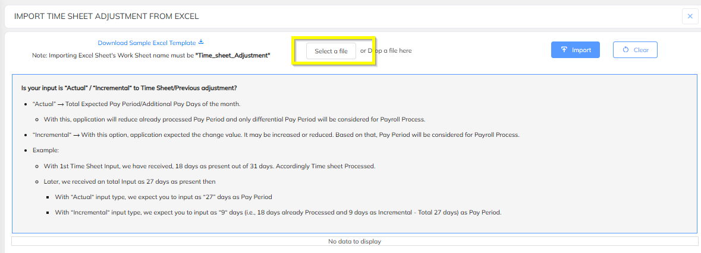The height and width of the screenshot is (253, 701).
Task: Click the circular reset icon on Clear
Action: click(x=625, y=50)
